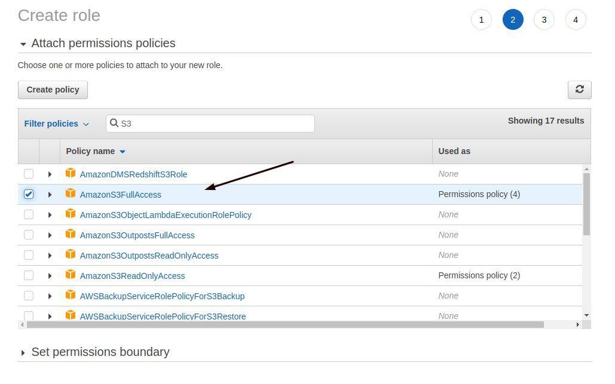The height and width of the screenshot is (384, 615).
Task: Expand the Set permissions boundary section
Action: tap(23, 353)
